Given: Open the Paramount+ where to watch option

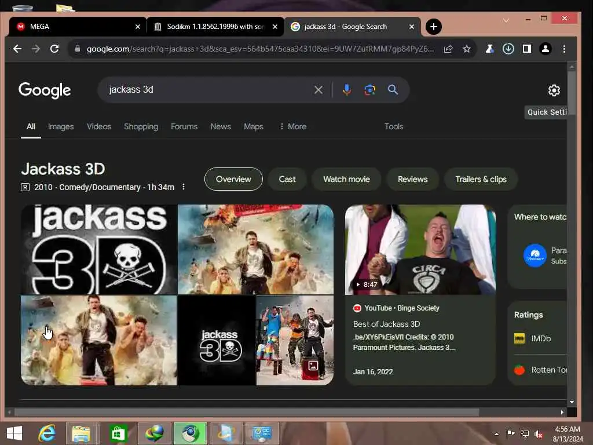Looking at the screenshot, I should (544, 256).
